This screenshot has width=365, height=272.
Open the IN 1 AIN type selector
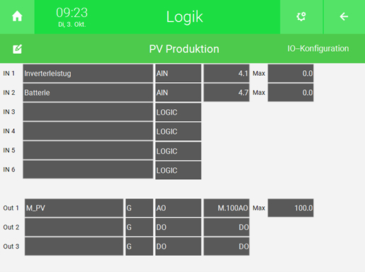coord(179,73)
